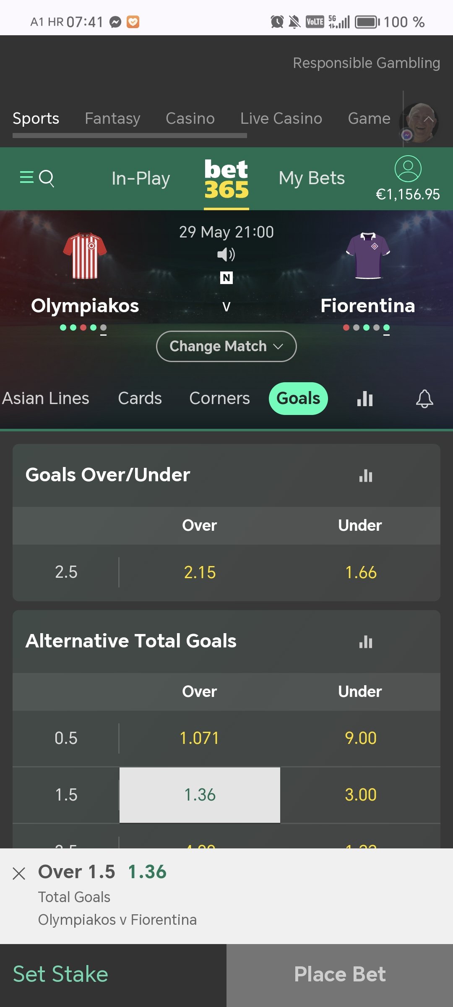
Task: Open the menu and search icon
Action: pyautogui.click(x=37, y=178)
